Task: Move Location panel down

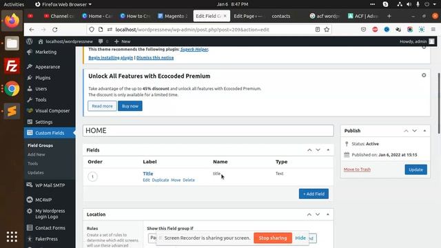Action: (318, 214)
